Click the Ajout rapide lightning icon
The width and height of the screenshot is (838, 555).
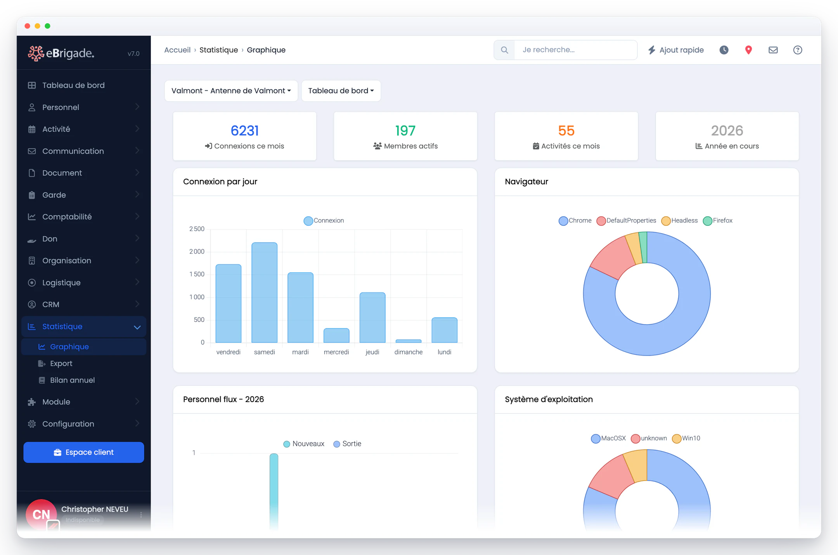[x=652, y=50]
